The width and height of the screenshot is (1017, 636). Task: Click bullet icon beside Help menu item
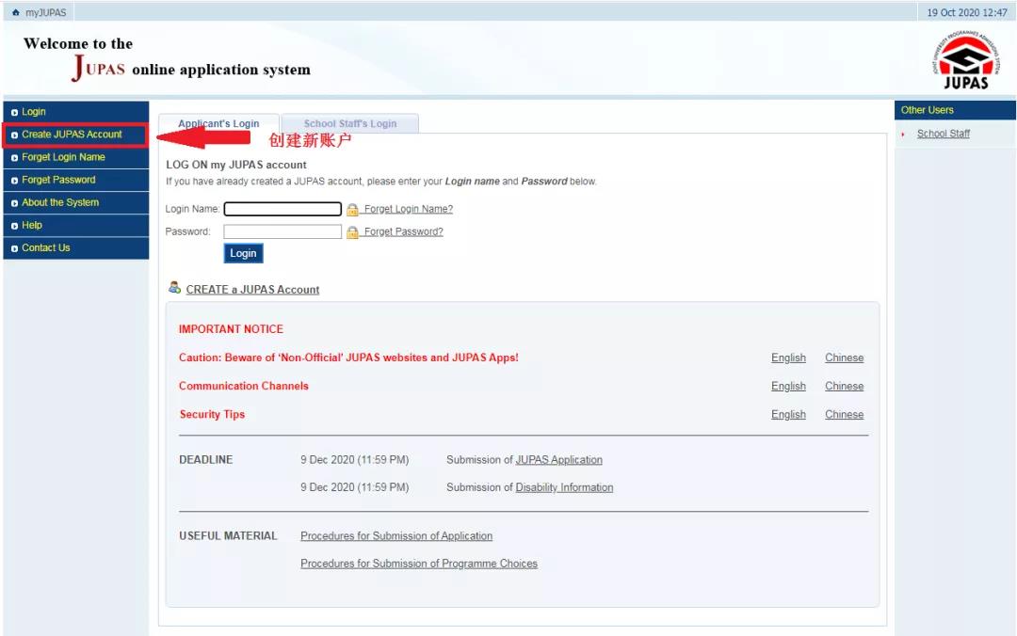(x=14, y=226)
